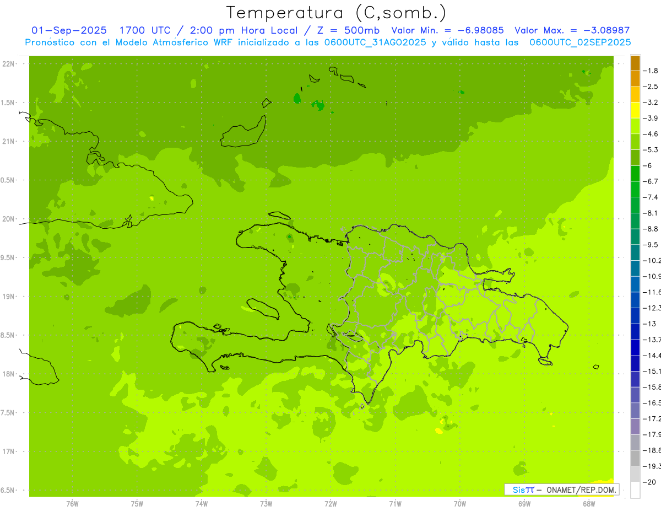Click the "-9.5" colorbar value
The width and height of the screenshot is (661, 511).
[x=651, y=245]
